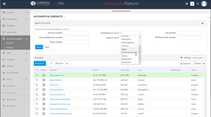The width and height of the screenshot is (211, 117).
Task: Expand the Activities sidebar menu
Action: click(26, 13)
